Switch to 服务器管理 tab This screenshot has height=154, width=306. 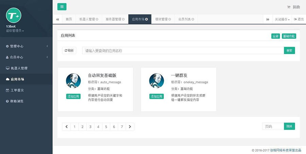point(113,19)
